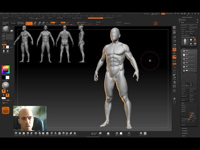
Task: Toggle Transp transparency icon
Action: (x=175, y=90)
